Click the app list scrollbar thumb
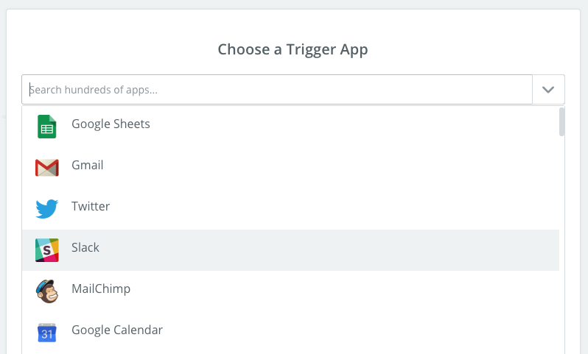This screenshot has width=588, height=354. (x=562, y=121)
